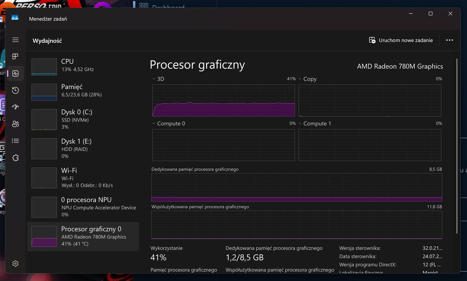Select Dysk 1 (E:) entry
The width and height of the screenshot is (467, 281).
click(x=83, y=148)
